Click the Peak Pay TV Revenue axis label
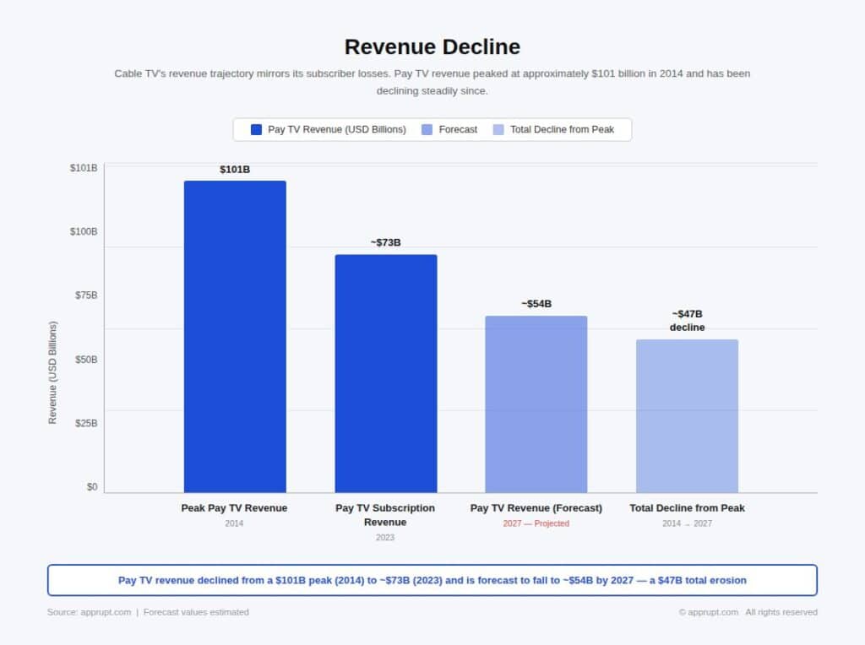Image resolution: width=865 pixels, height=645 pixels. (234, 508)
